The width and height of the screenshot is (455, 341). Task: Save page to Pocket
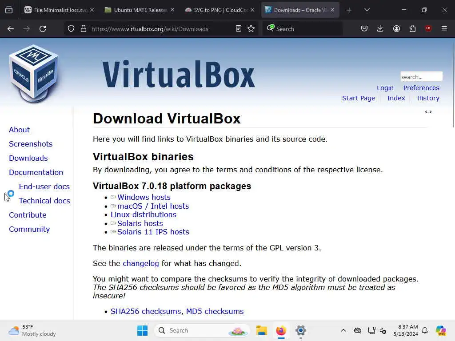click(364, 28)
